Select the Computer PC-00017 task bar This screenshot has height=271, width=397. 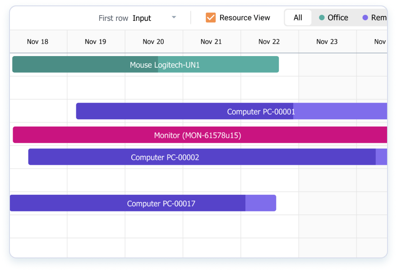click(x=143, y=203)
